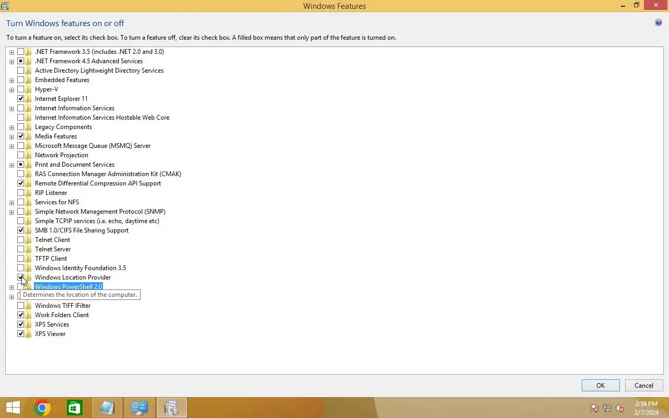Viewport: 669px width, 418px height.
Task: Select Active Directory Lightweight Directory Services
Action: 99,71
